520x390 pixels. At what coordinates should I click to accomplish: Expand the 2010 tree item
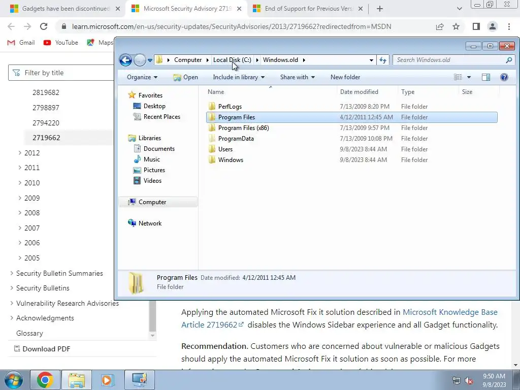coord(20,183)
